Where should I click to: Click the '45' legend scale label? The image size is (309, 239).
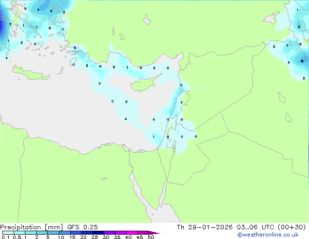click(x=139, y=237)
